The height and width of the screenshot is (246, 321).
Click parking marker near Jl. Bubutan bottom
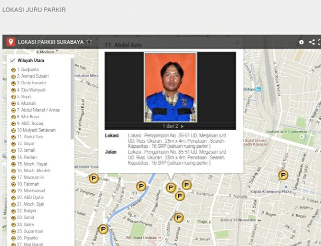103,229
